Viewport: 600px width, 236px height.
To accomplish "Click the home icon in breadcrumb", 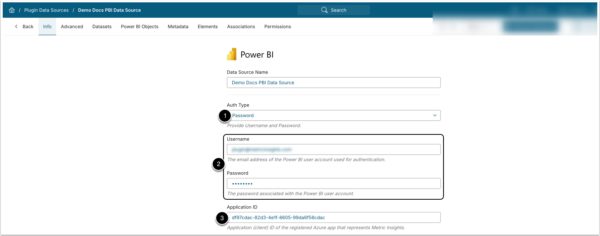I will click(12, 10).
